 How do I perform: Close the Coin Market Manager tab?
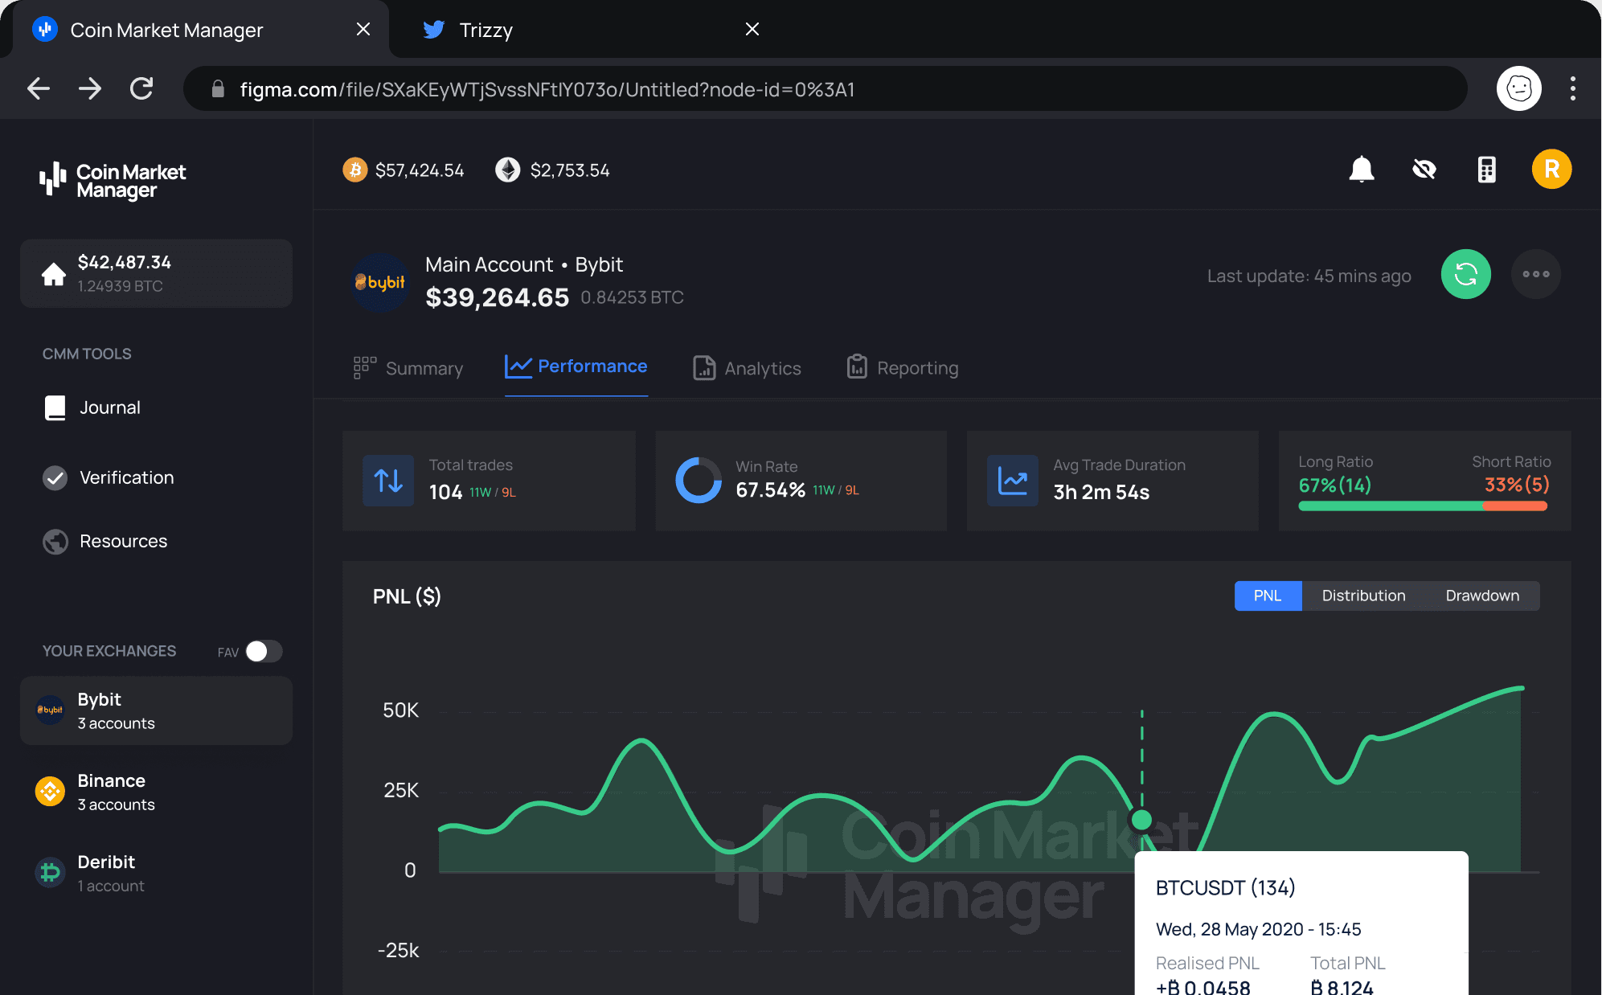click(363, 30)
